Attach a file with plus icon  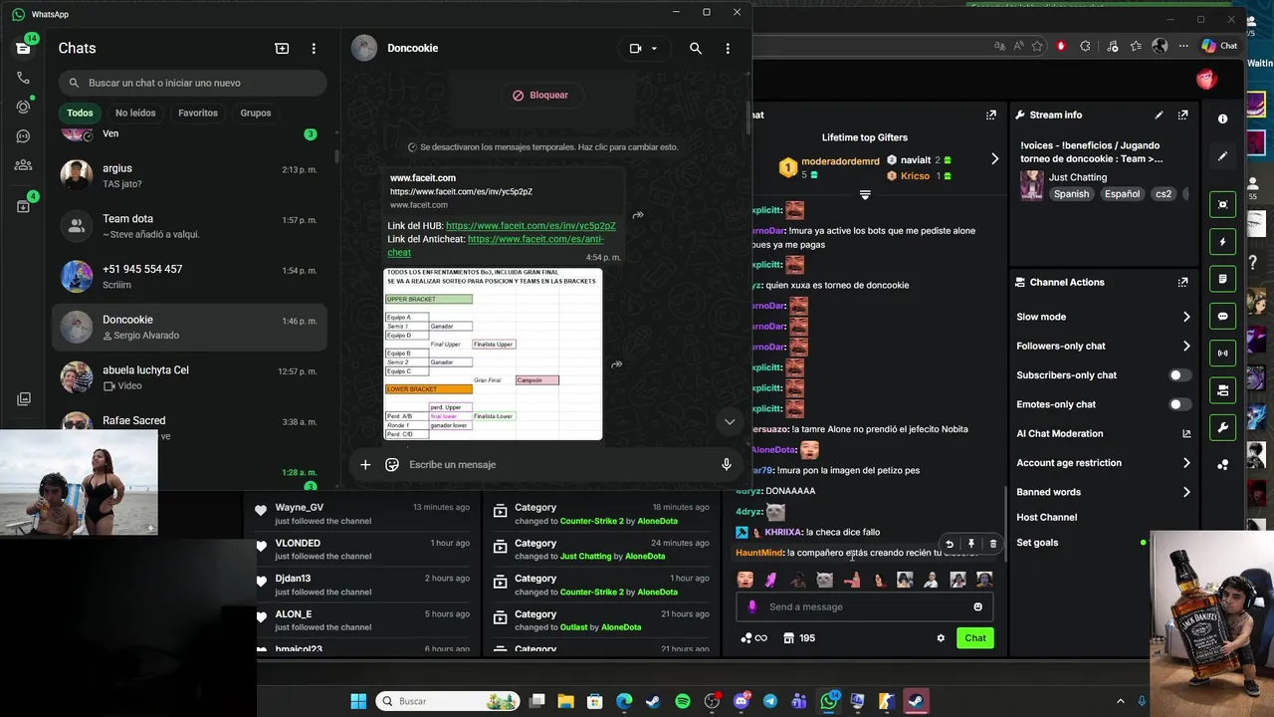pyautogui.click(x=365, y=464)
